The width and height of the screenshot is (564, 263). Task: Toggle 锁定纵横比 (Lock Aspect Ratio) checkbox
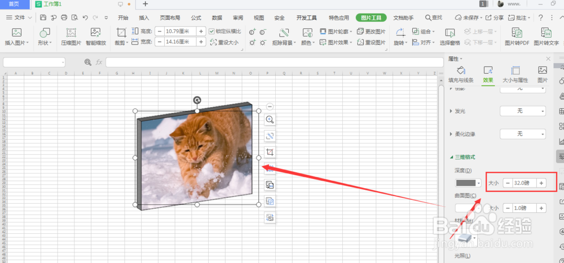point(211,32)
